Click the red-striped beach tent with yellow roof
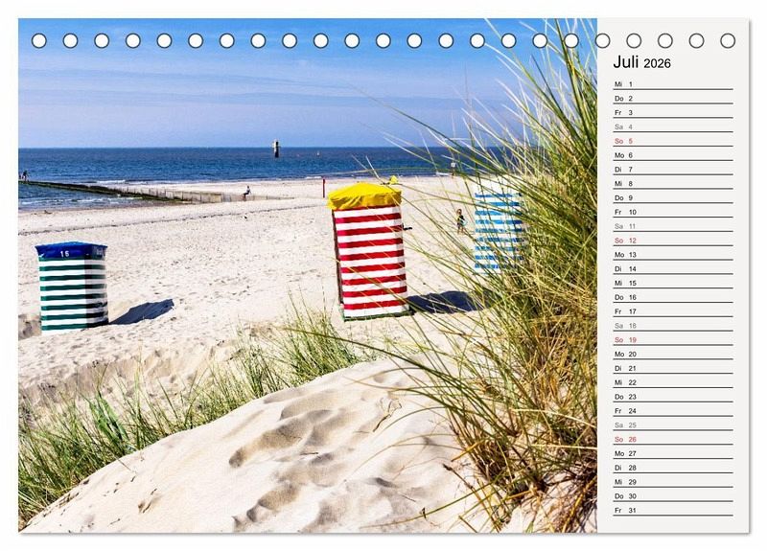Viewport: 767px width, 551px height. click(369, 252)
